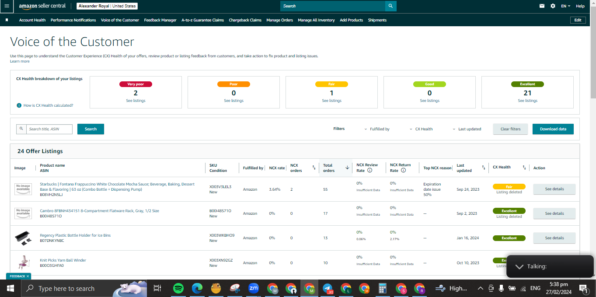See details for Starbucks Fontana listing
Image resolution: width=596 pixels, height=297 pixels.
click(554, 189)
